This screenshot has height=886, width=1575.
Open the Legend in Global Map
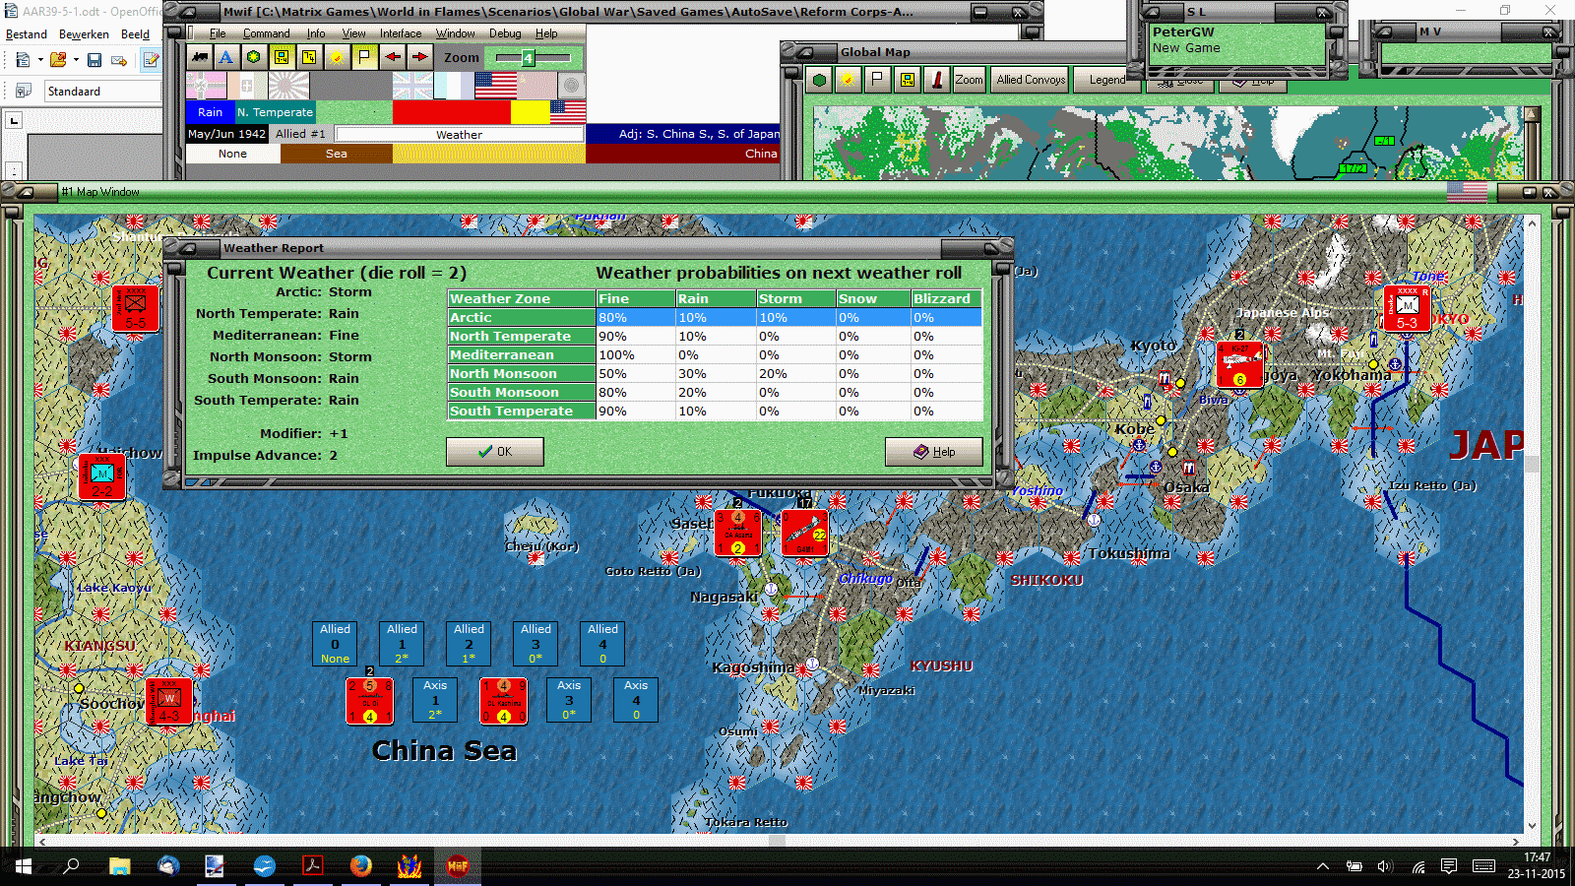point(1107,80)
